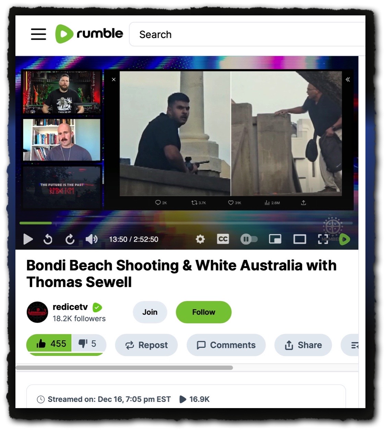Toggle closed captions CC

tap(223, 239)
